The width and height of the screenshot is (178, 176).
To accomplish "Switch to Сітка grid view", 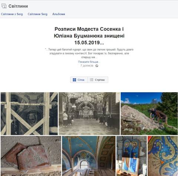I will [x=79, y=80].
